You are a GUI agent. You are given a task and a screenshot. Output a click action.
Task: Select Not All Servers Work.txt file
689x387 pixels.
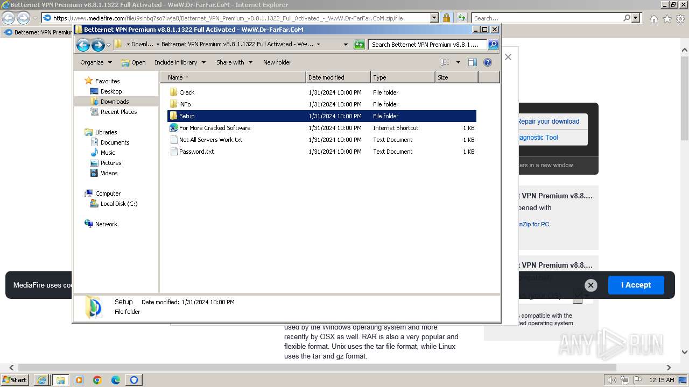(x=210, y=140)
